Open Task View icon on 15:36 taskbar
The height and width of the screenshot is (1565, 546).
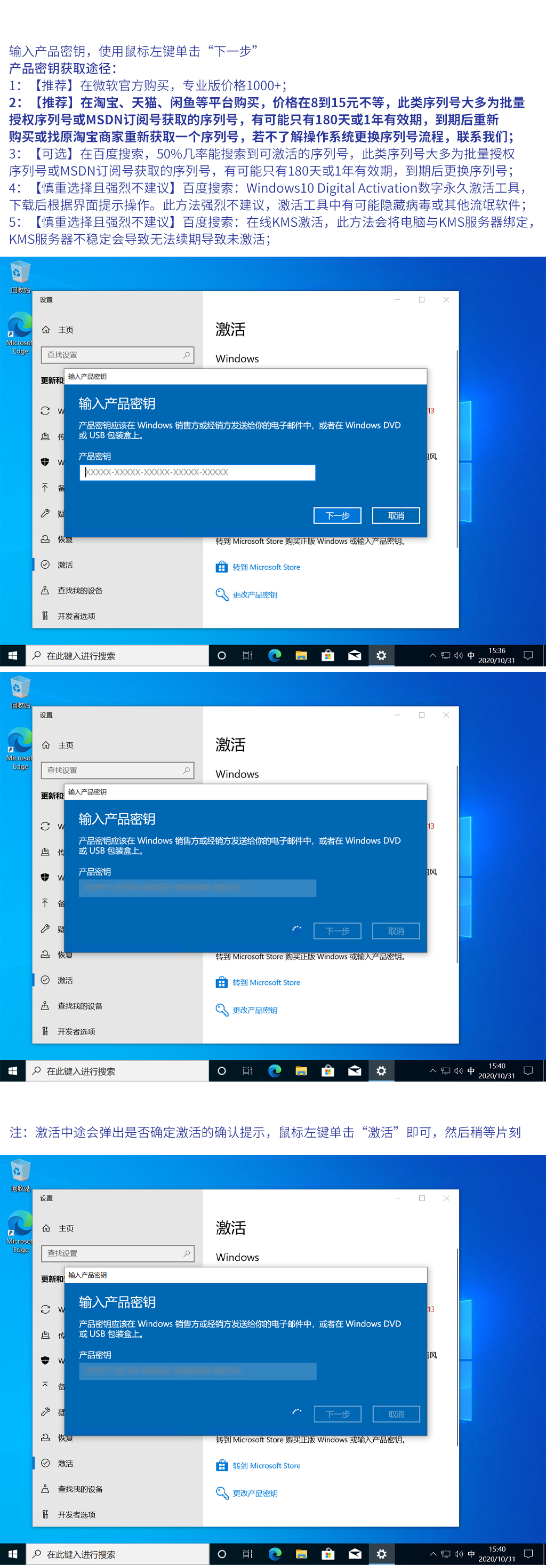click(x=247, y=656)
